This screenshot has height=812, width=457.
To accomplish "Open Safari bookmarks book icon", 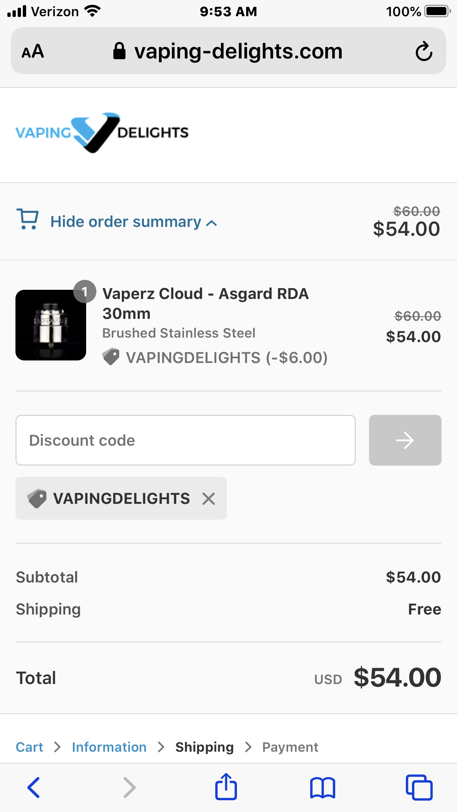I will pyautogui.click(x=322, y=788).
